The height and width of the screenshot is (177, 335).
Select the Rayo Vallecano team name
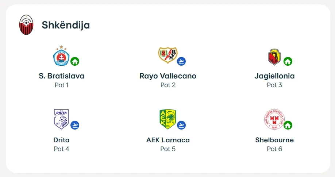[x=168, y=76]
